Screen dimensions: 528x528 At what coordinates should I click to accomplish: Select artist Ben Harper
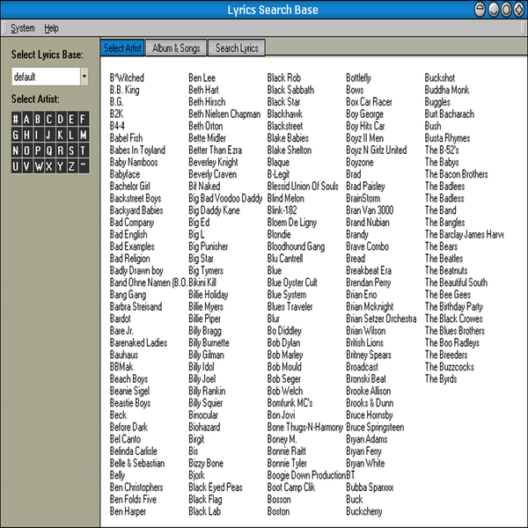[128, 511]
